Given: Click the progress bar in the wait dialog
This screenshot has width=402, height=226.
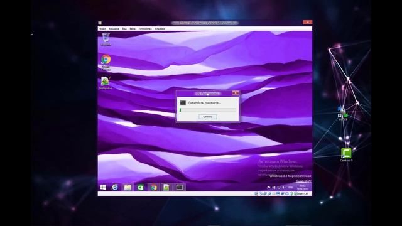Looking at the screenshot, I should [208, 110].
